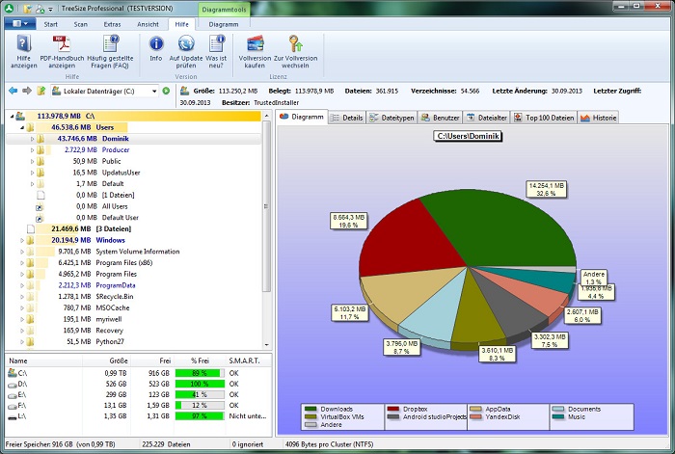This screenshot has height=454, width=675.
Task: Open the Start ribbon tab
Action: [50, 24]
